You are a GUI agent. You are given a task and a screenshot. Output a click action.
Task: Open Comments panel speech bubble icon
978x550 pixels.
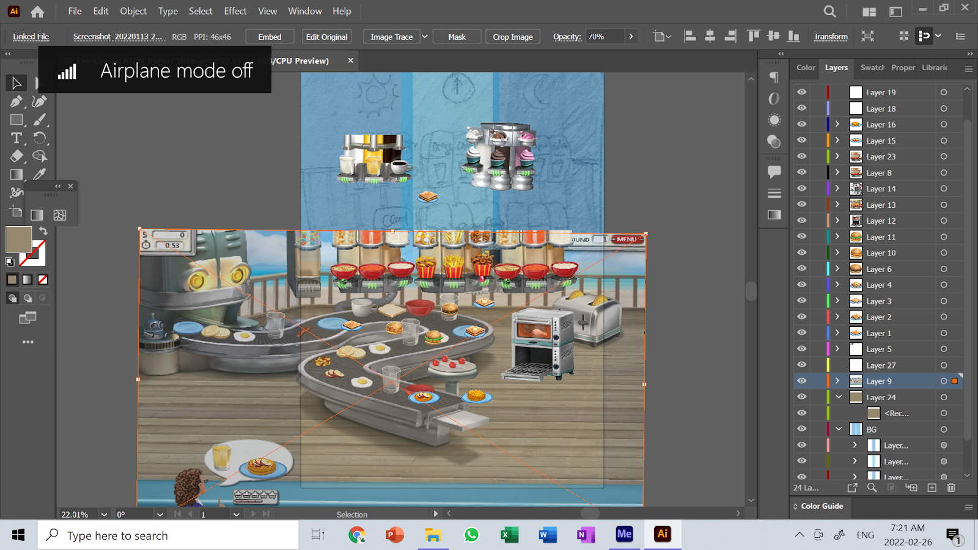tap(774, 172)
